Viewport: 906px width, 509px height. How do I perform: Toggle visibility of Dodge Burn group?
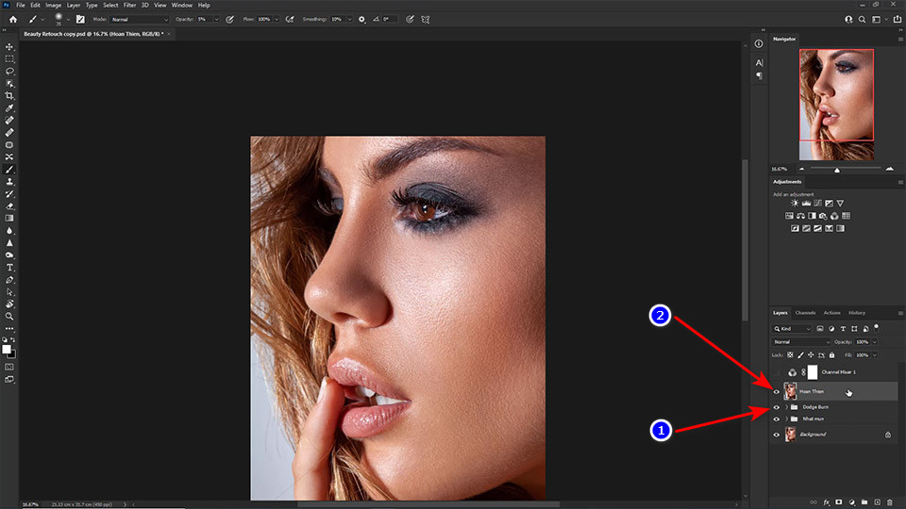pyautogui.click(x=777, y=406)
